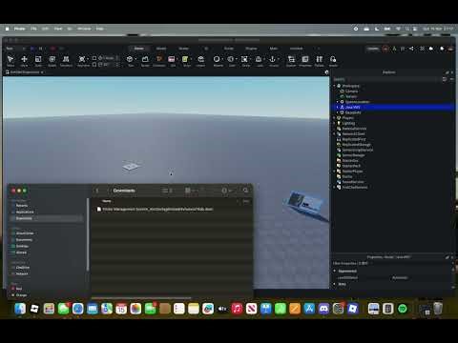Click the Group tool icon
The width and height of the screenshot is (458, 343).
(244, 59)
